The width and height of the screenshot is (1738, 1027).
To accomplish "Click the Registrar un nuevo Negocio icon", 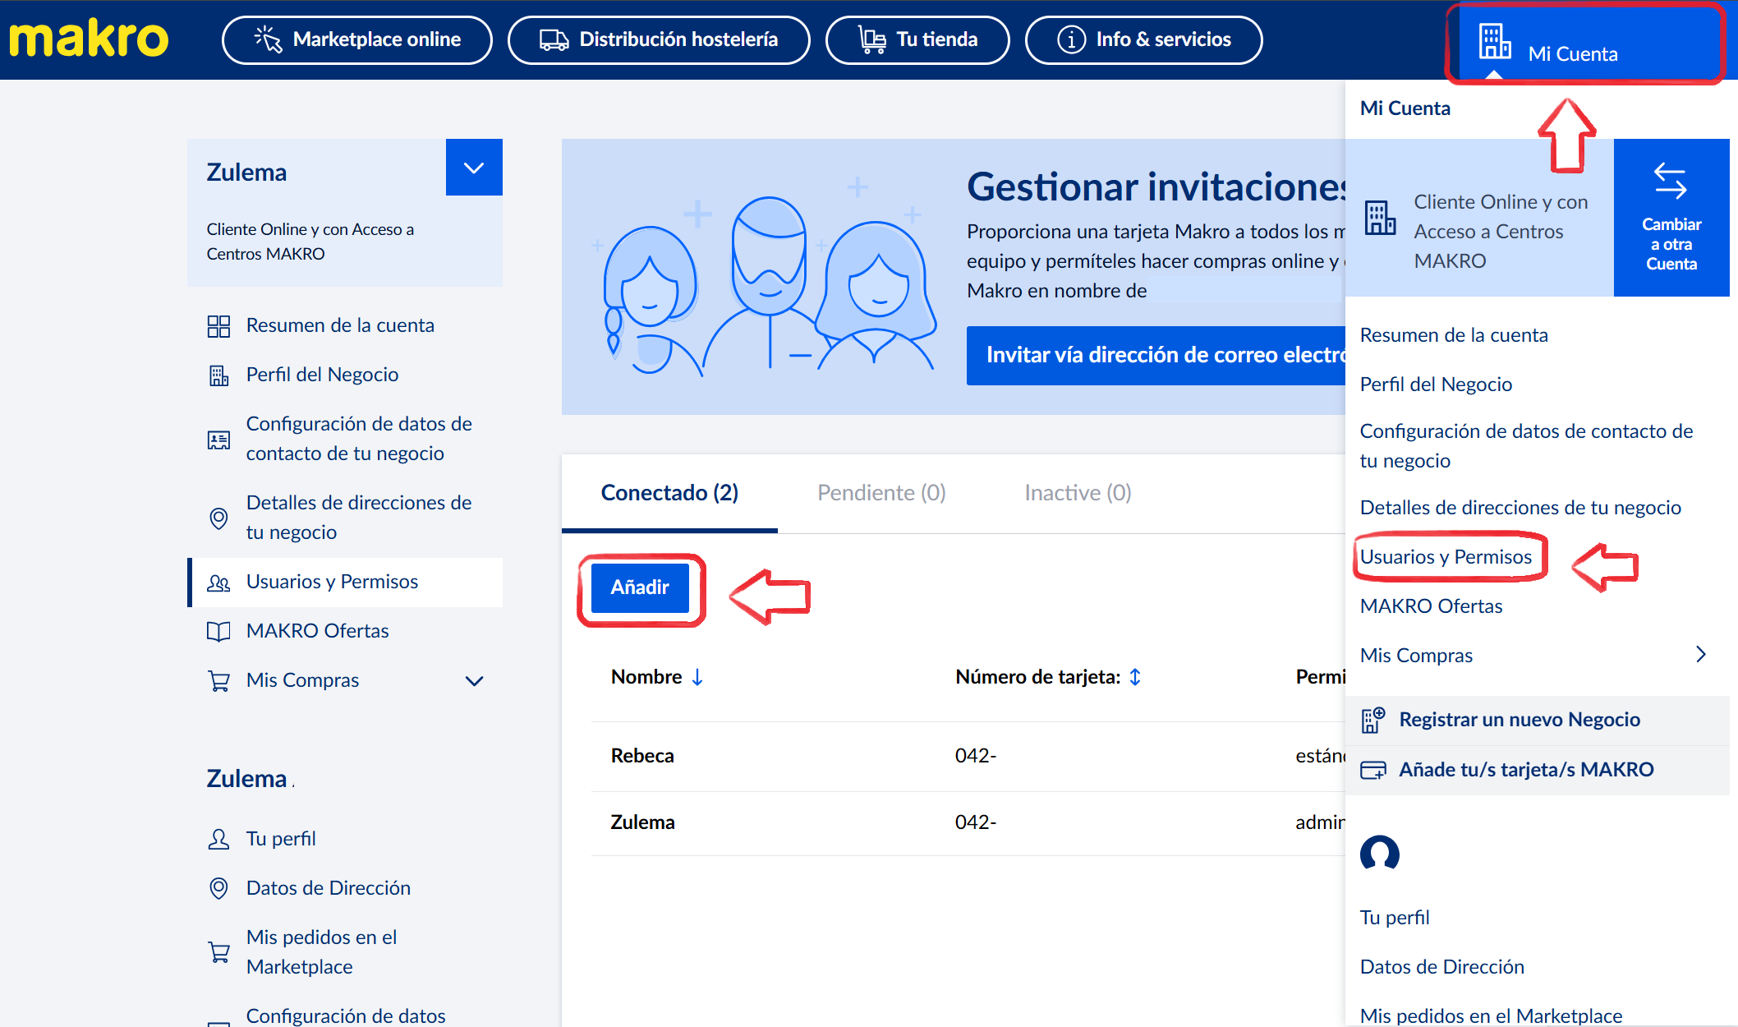I will pyautogui.click(x=1373, y=720).
